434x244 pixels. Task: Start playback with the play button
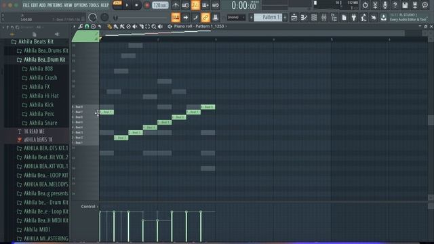[127, 5]
